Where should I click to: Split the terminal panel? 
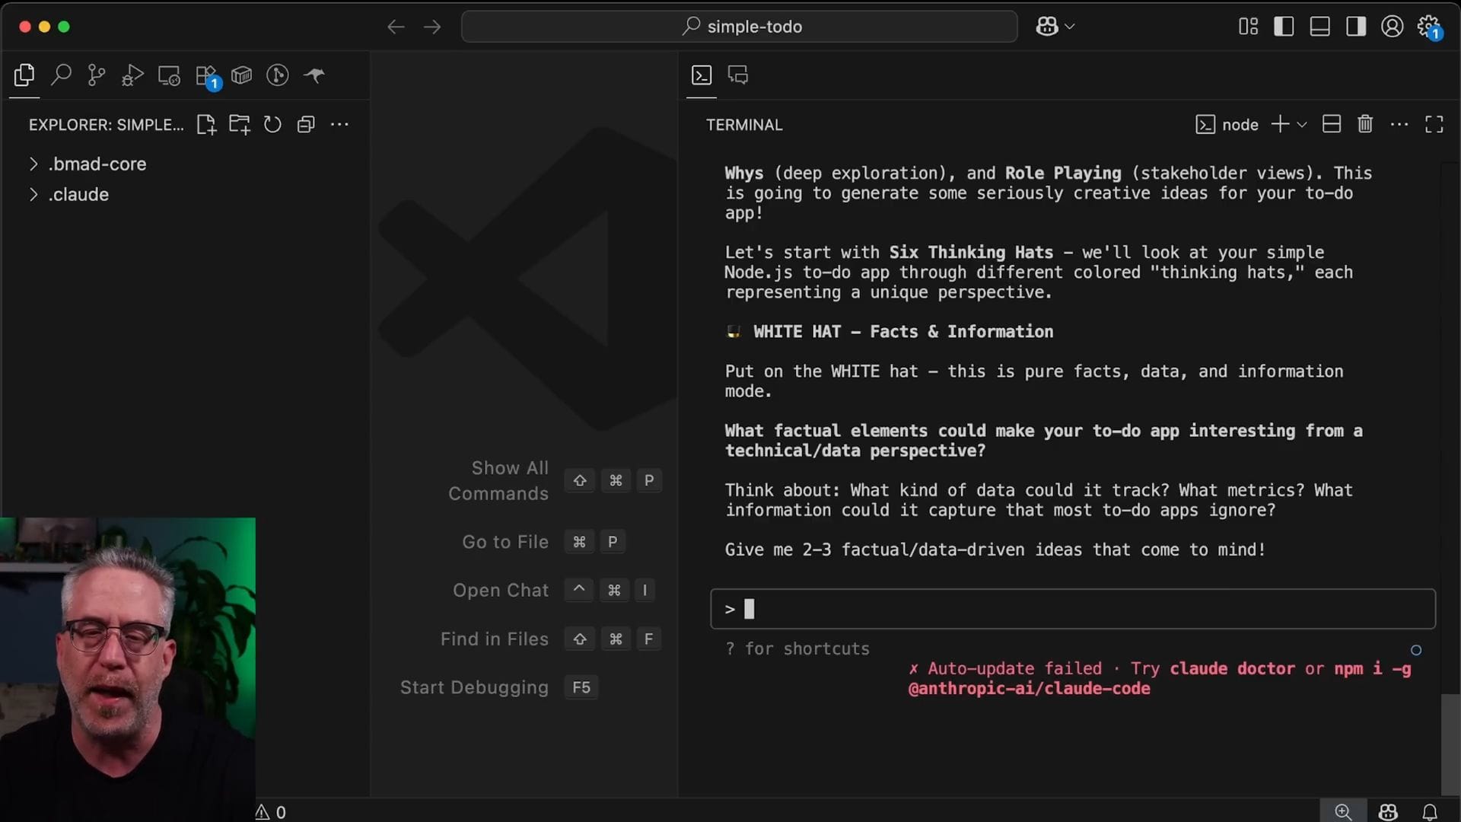(x=1332, y=124)
